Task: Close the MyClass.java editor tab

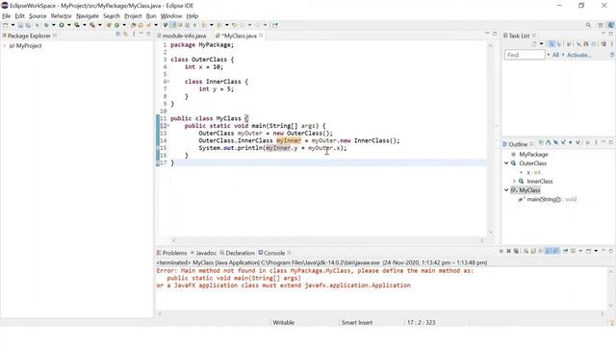Action: pyautogui.click(x=261, y=36)
